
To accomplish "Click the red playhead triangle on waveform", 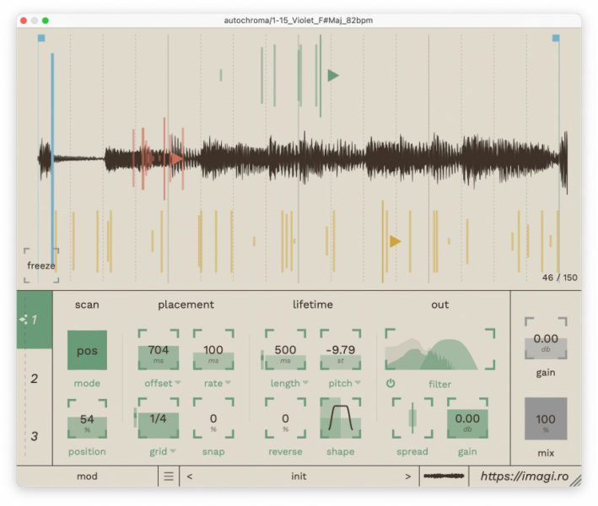I will (177, 159).
